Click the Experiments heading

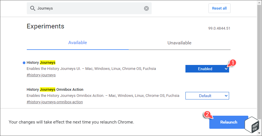click(45, 26)
